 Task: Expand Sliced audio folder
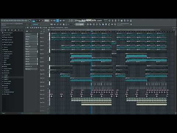pyautogui.click(x=7, y=81)
